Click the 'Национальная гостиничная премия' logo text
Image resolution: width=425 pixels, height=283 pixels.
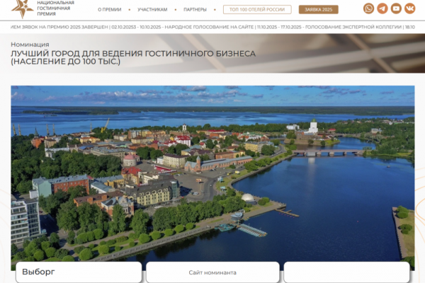55,8
